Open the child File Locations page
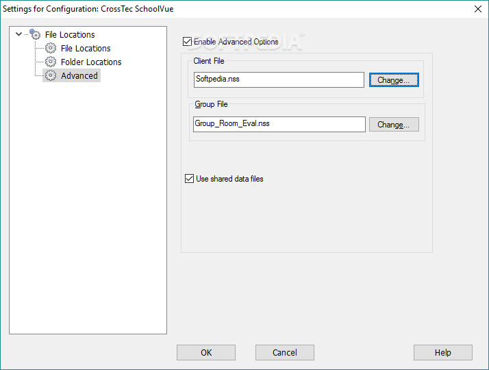489x370 pixels. pyautogui.click(x=86, y=49)
